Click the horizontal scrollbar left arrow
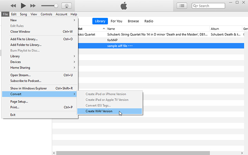Viewport: 248px width, 155px height. (x=54, y=153)
